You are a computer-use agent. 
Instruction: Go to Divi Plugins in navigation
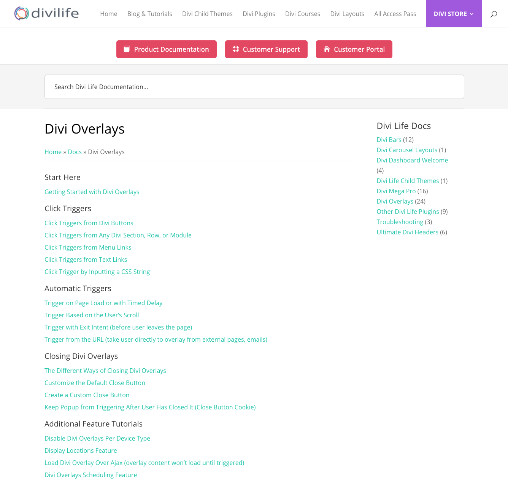point(259,14)
